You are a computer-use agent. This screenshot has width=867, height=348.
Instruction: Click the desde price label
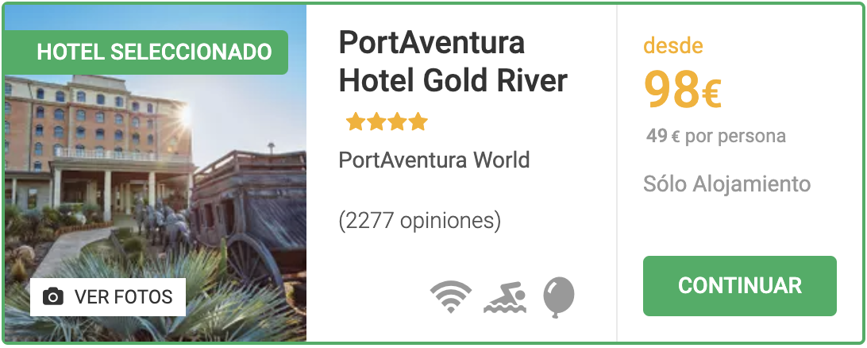tap(673, 46)
